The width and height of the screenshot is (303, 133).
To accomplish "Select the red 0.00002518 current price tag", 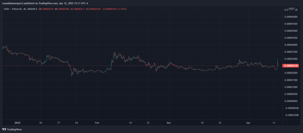I will pos(291,66).
